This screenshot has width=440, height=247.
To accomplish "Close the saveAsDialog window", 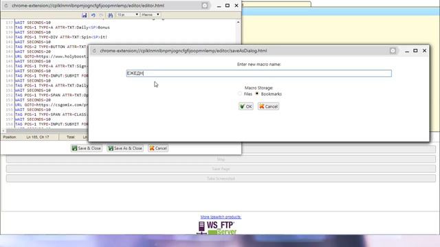I will pyautogui.click(x=424, y=51).
